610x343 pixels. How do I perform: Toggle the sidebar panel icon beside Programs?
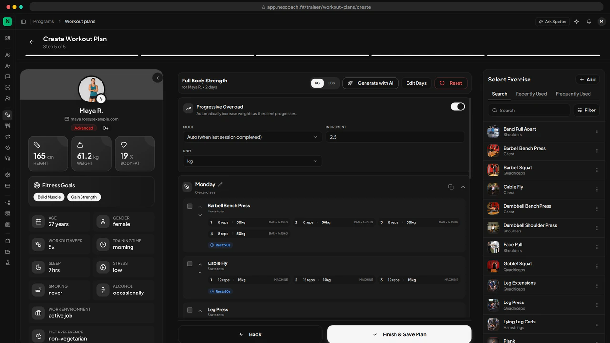pos(23,21)
